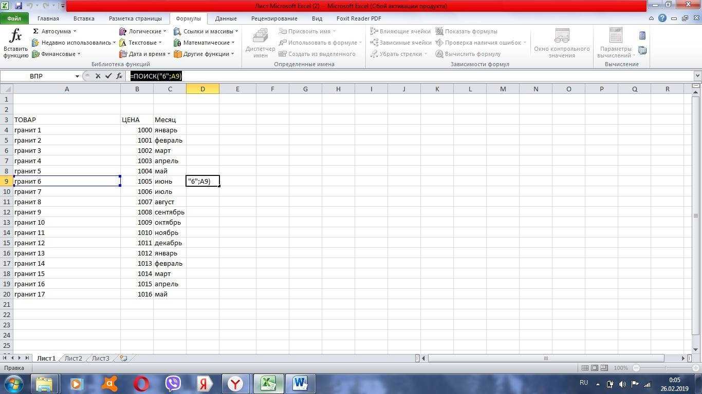
Task: Select cell A13 containing гранит 10
Action: [67, 222]
